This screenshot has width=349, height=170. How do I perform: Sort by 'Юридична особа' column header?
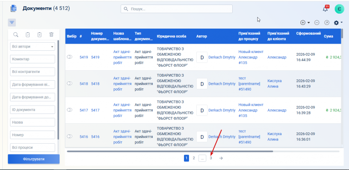pyautogui.click(x=172, y=36)
